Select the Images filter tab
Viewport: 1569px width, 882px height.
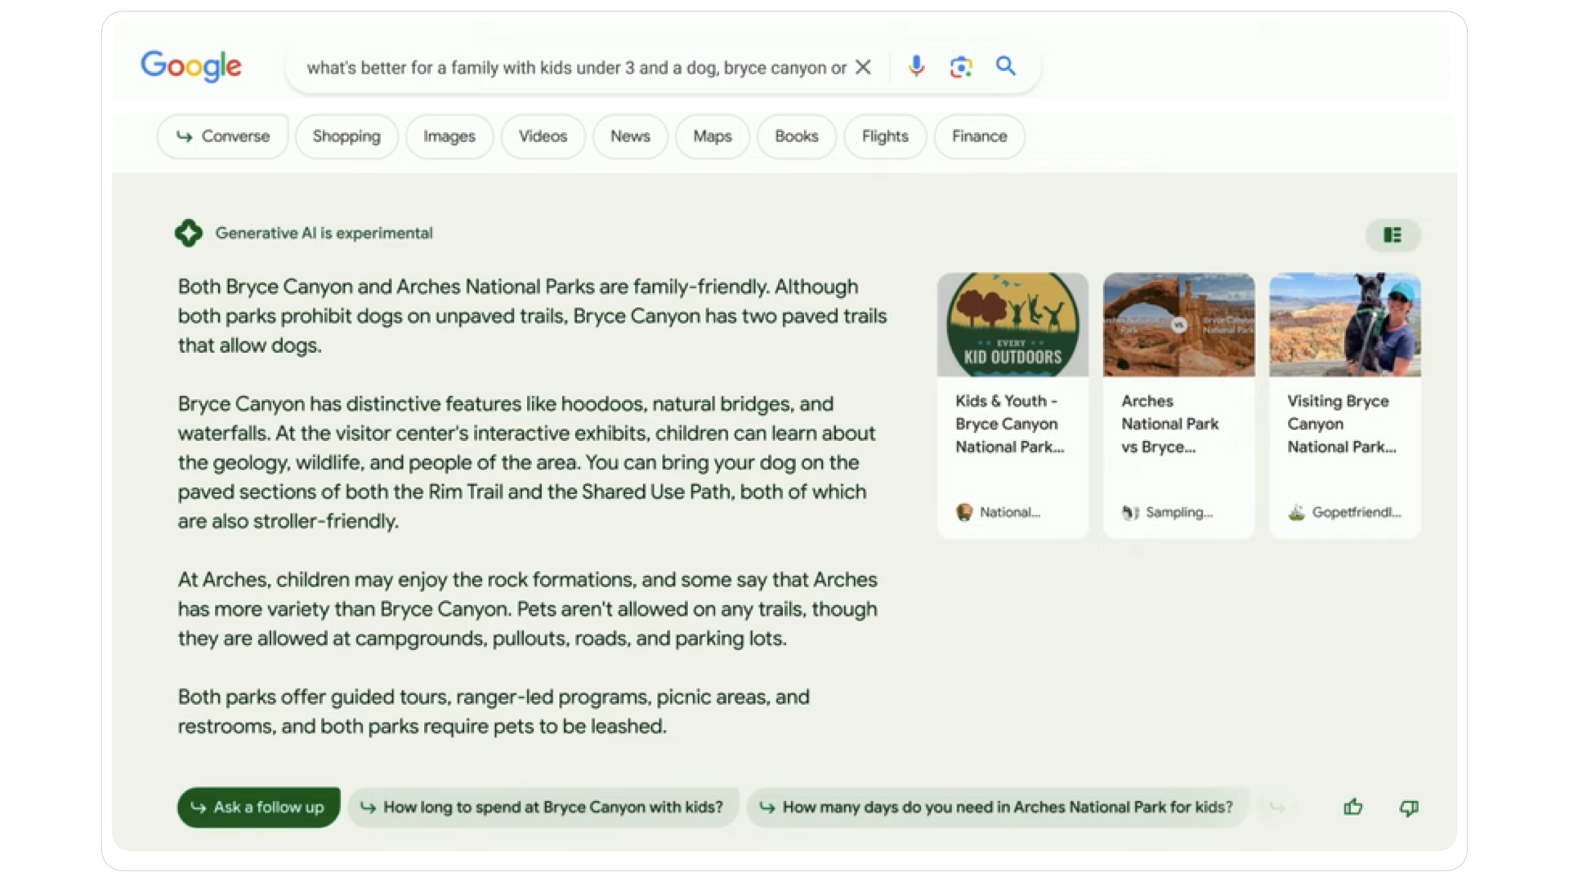pyautogui.click(x=450, y=136)
